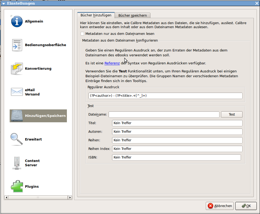This screenshot has width=260, height=214.
Task: Click the sidebar scrollbar right arrow
Action: 70,197
